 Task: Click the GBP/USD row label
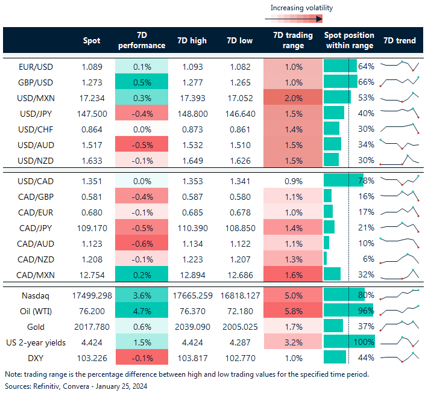36,81
